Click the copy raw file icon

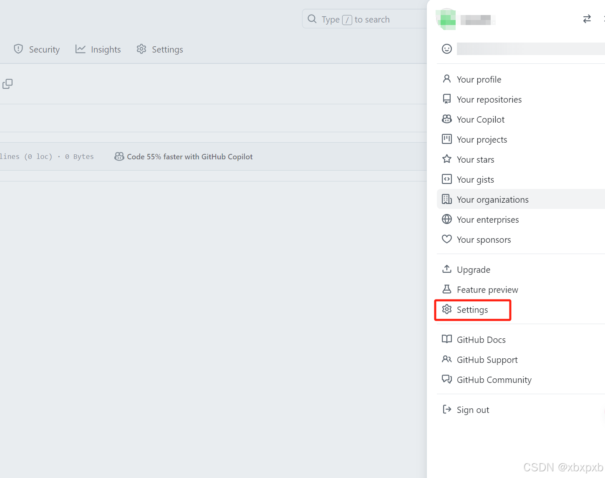[8, 84]
